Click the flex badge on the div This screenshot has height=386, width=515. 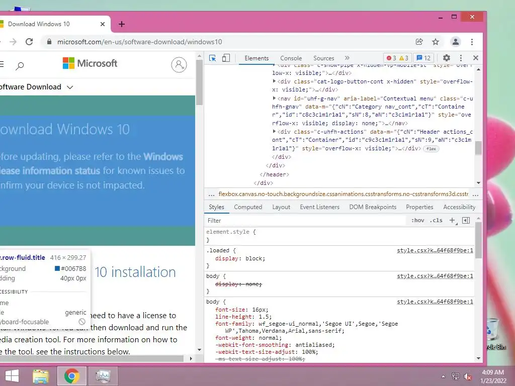click(431, 149)
